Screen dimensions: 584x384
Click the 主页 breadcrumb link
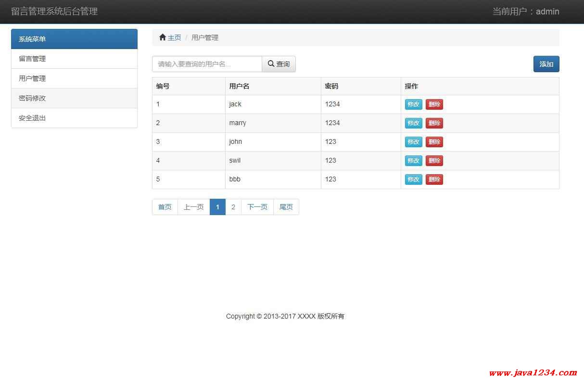[174, 38]
